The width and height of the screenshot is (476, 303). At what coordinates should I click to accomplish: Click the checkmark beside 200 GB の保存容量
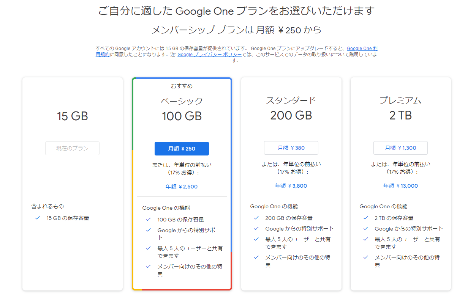pyautogui.click(x=256, y=218)
